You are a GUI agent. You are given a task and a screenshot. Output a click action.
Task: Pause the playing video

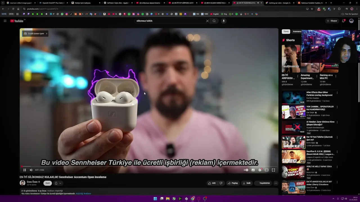coord(24,170)
